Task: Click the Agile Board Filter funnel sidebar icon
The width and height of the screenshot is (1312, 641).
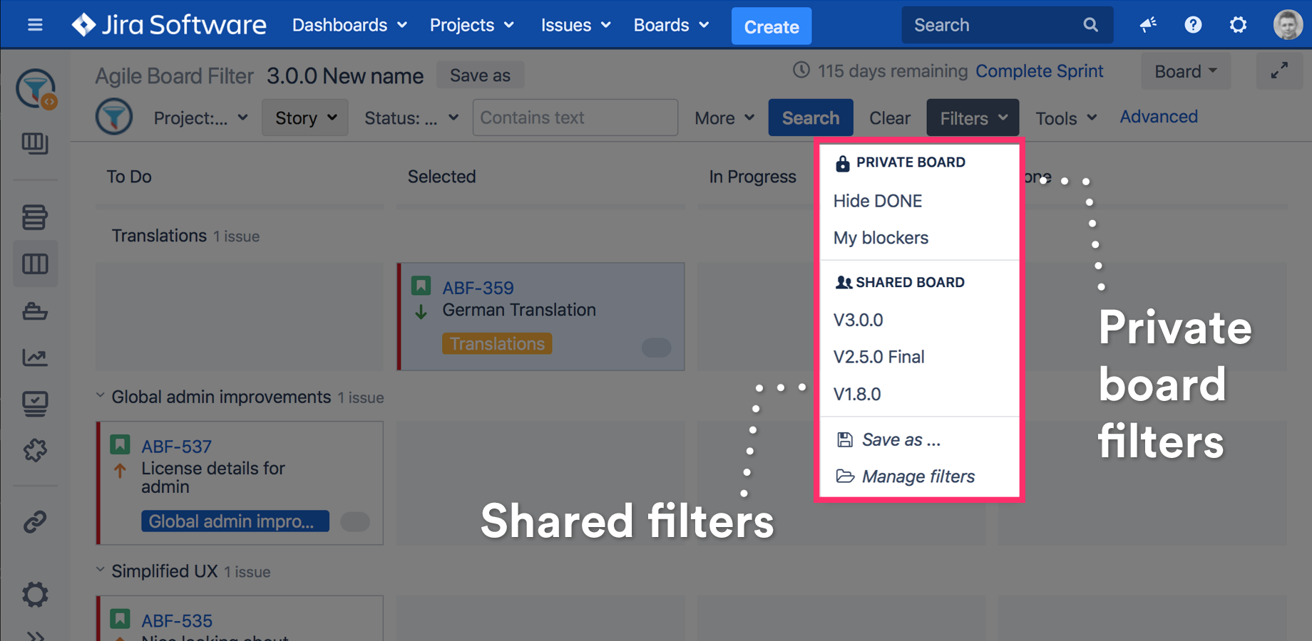Action: [x=35, y=89]
